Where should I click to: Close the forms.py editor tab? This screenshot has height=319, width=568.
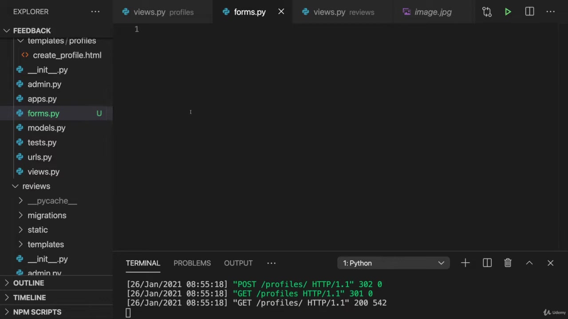tap(281, 12)
